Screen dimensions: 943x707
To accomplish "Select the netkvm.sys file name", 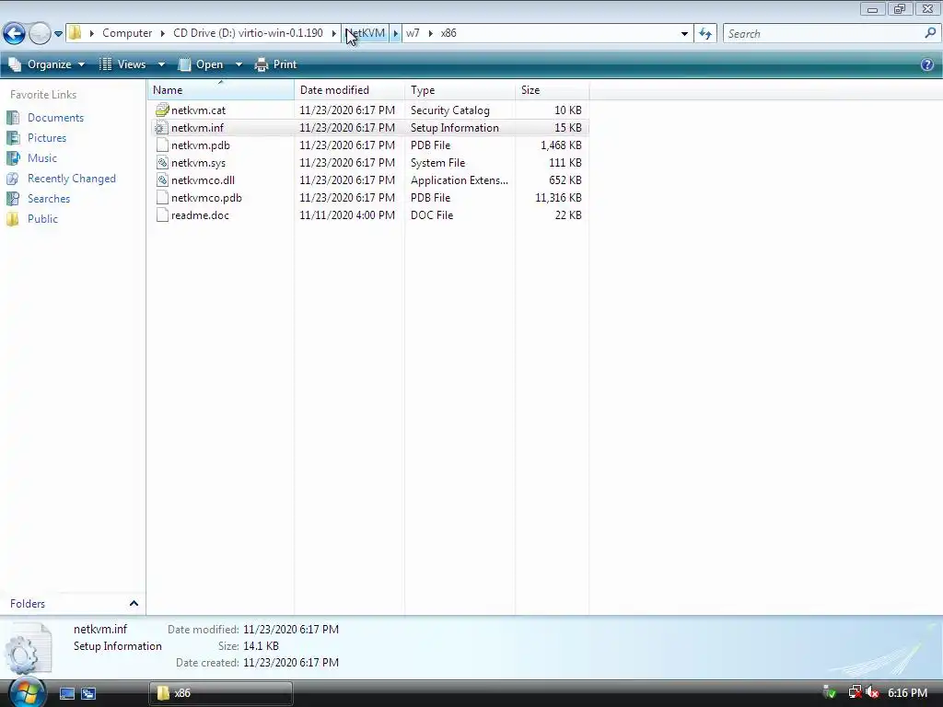I will [x=199, y=163].
